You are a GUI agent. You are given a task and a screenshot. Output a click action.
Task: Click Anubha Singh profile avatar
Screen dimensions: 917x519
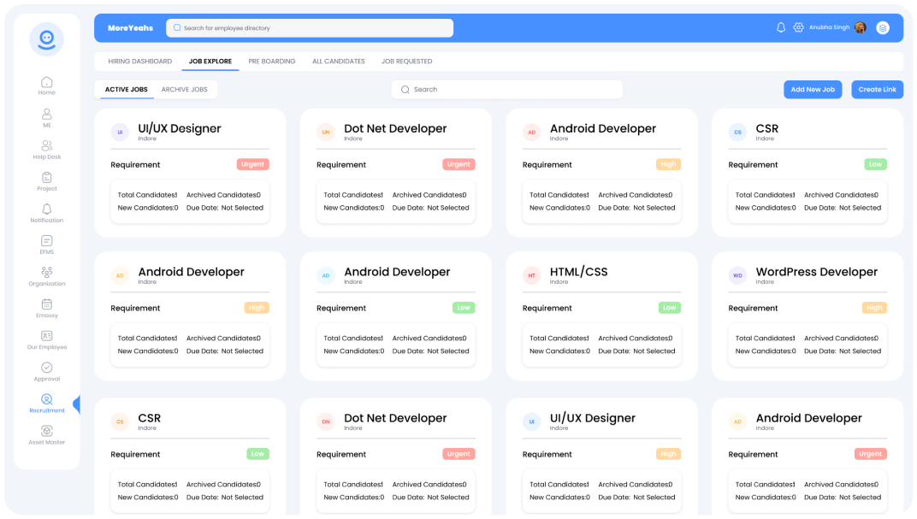coord(860,27)
